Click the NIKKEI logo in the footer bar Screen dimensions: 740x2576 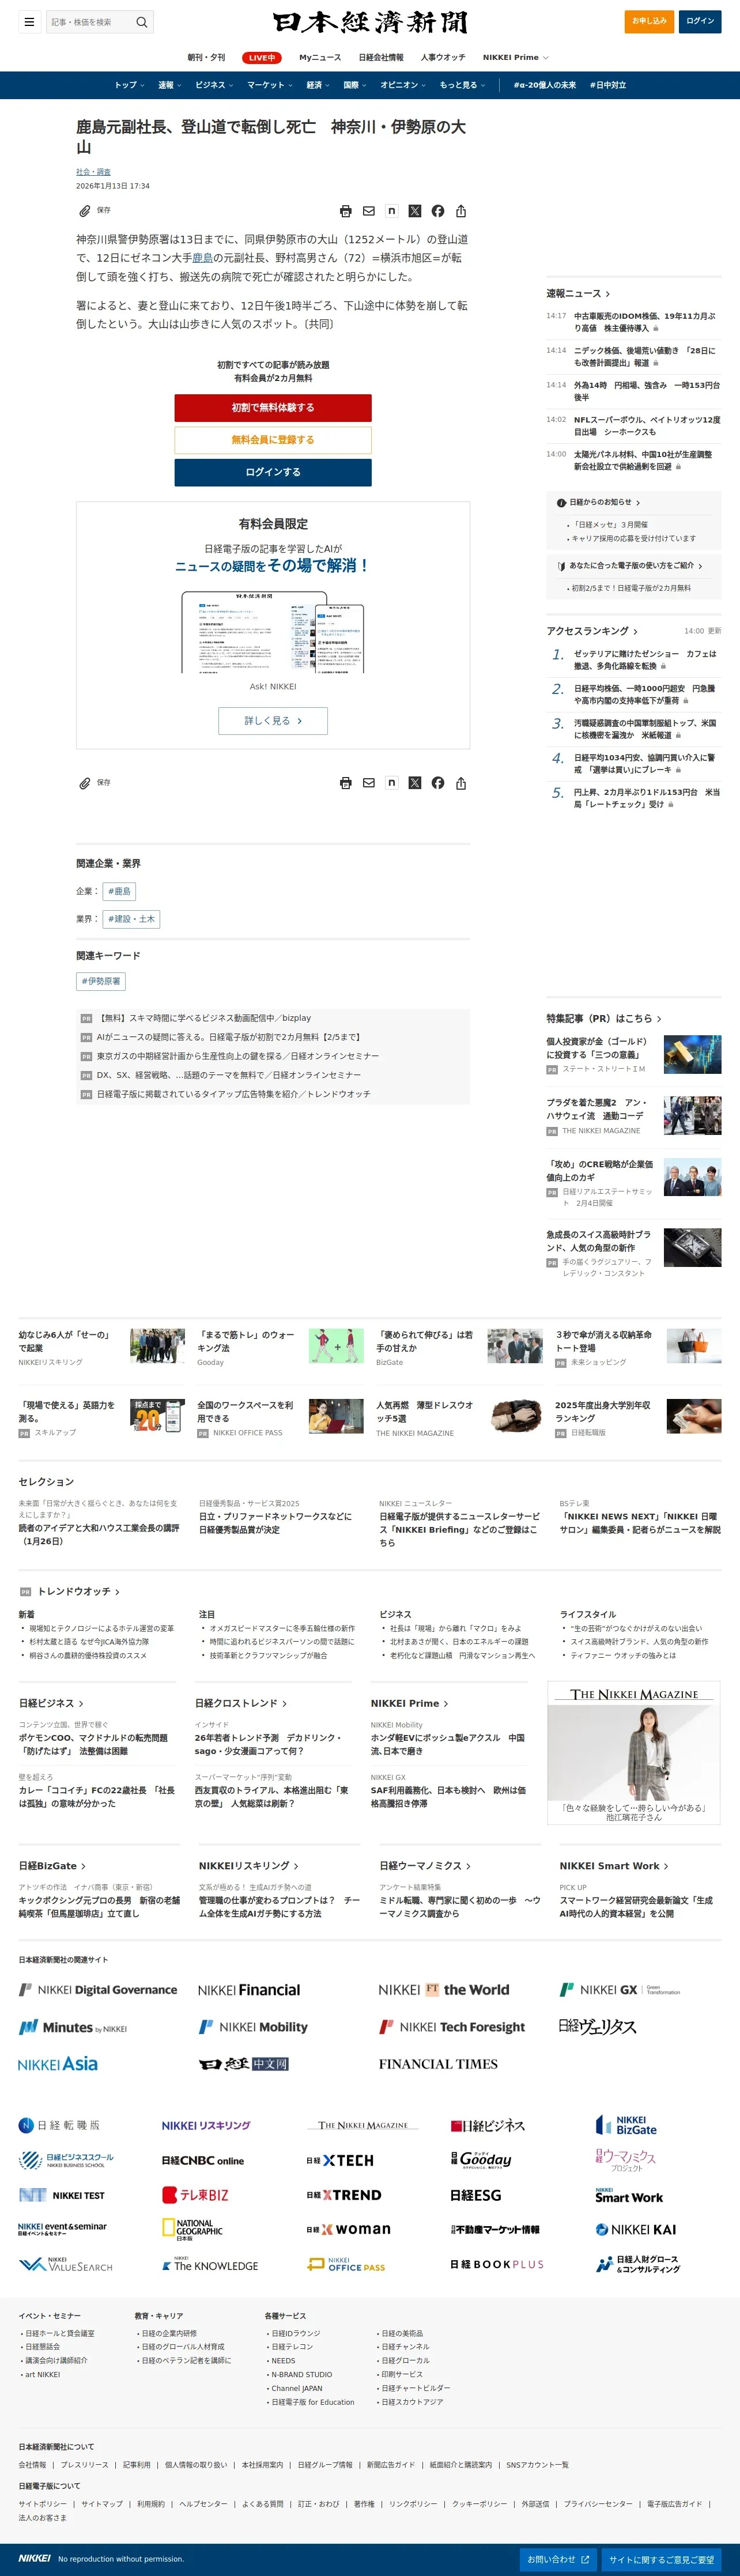[x=34, y=2558]
